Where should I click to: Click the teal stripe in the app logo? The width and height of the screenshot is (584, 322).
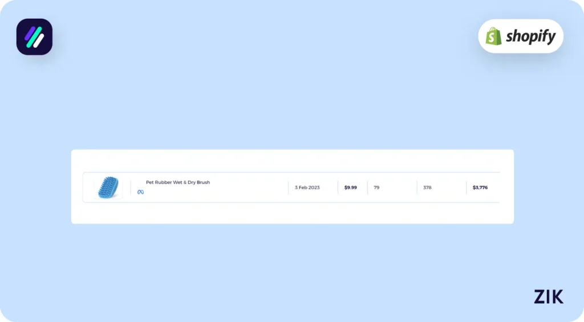click(x=34, y=38)
